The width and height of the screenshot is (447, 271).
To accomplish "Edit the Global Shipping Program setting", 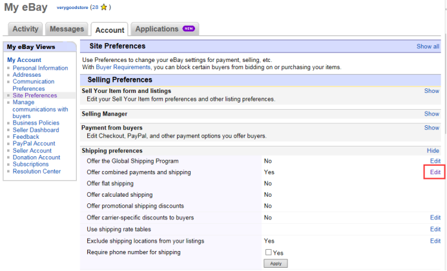I will [435, 161].
